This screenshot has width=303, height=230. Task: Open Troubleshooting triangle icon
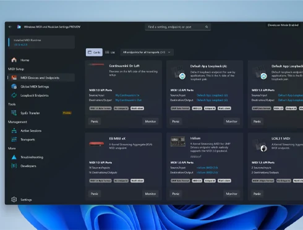coord(14,157)
